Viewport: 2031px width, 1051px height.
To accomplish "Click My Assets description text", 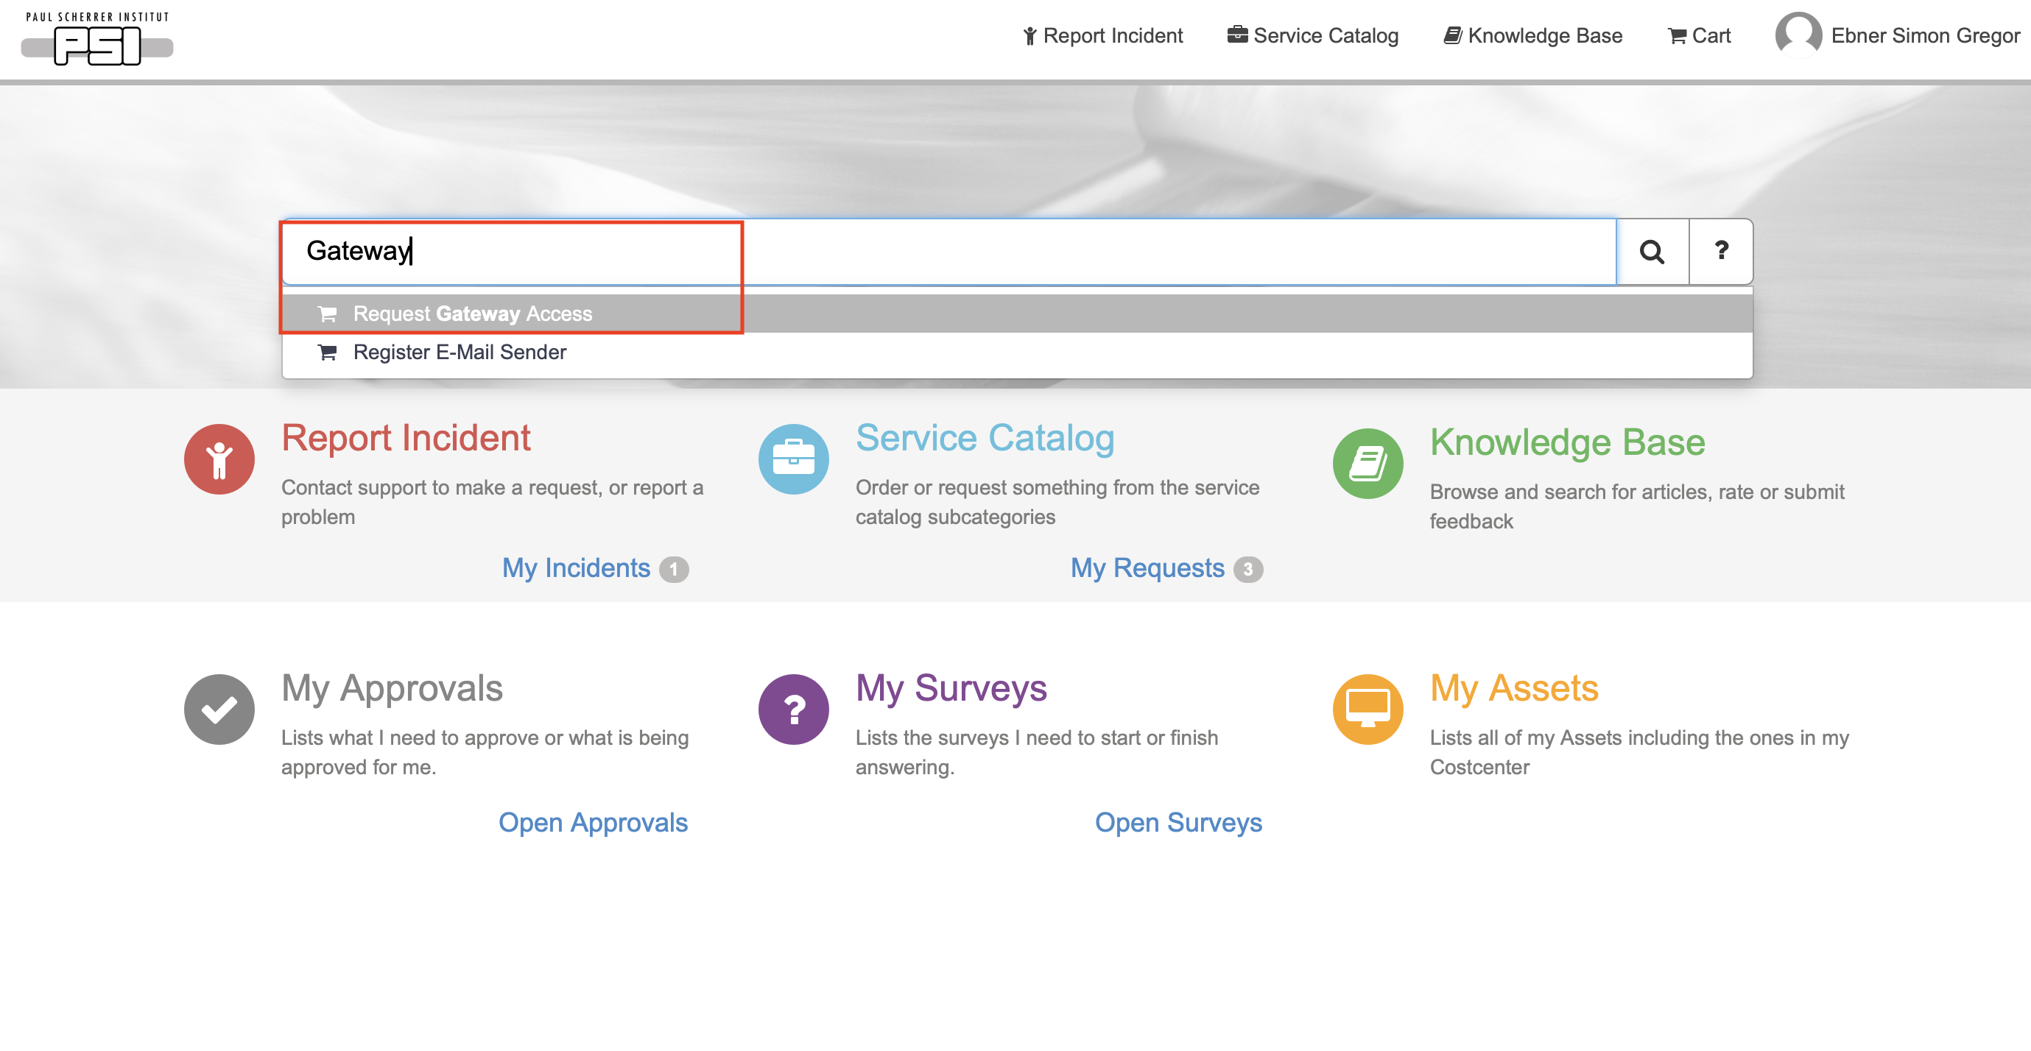I will (1639, 752).
